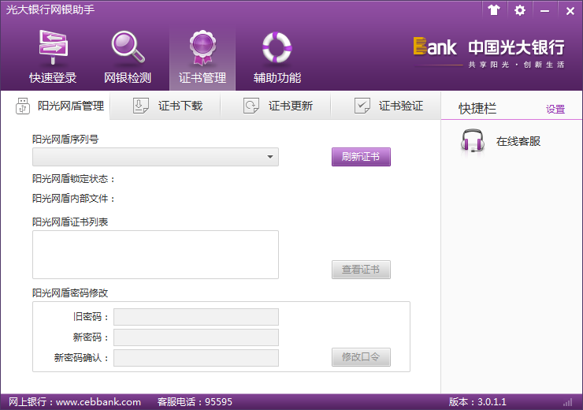Switch to the 证书验证 tab
583x410 pixels.
(x=388, y=106)
